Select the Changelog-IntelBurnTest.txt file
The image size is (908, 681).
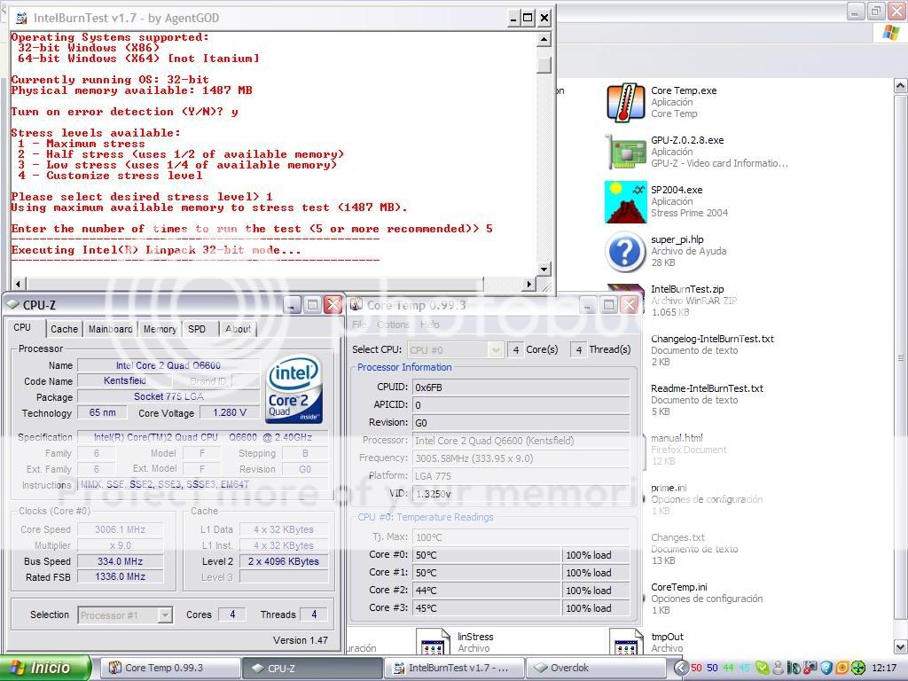click(712, 340)
